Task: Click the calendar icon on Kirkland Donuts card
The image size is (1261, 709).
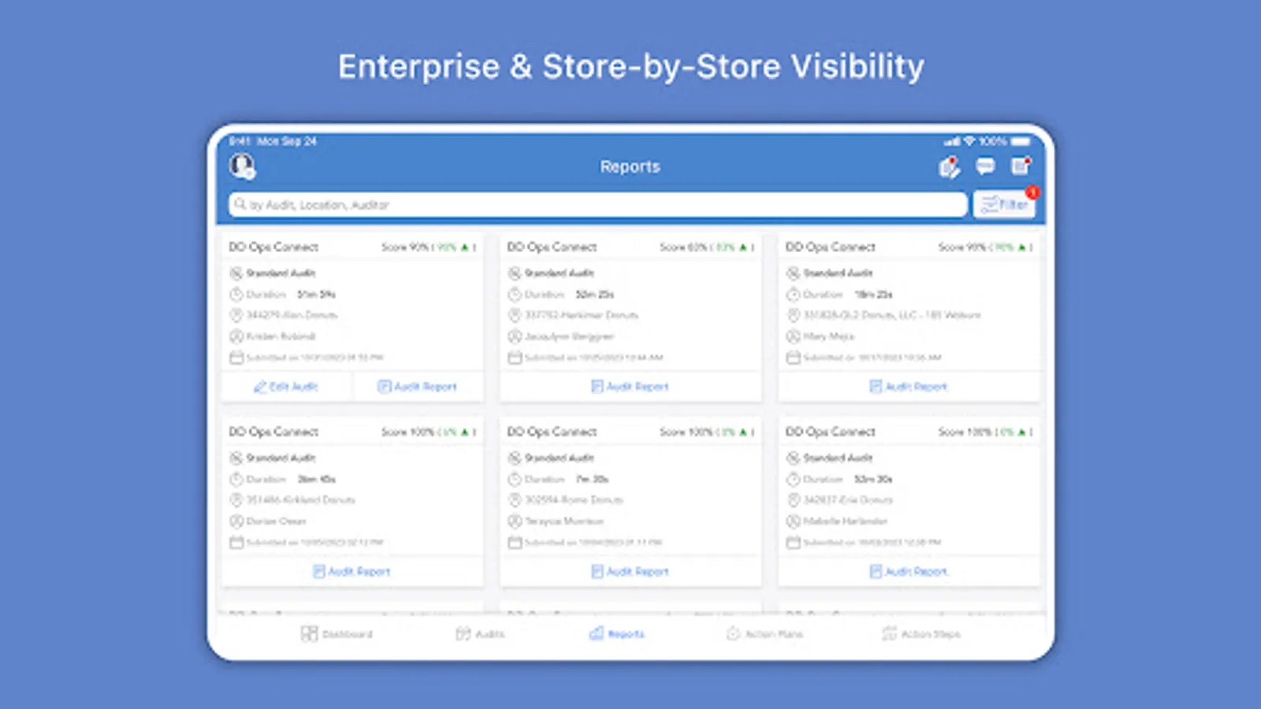Action: click(x=236, y=542)
